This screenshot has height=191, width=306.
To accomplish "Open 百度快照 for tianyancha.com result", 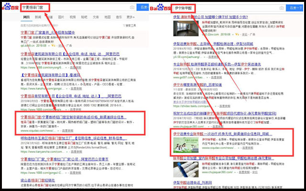I will (x=76, y=152).
